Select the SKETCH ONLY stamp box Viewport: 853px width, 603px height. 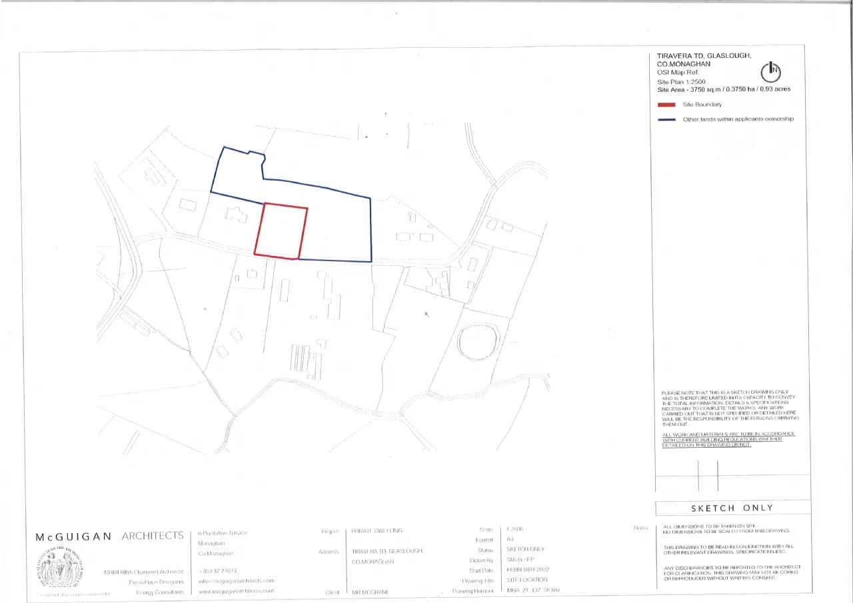[x=732, y=508]
